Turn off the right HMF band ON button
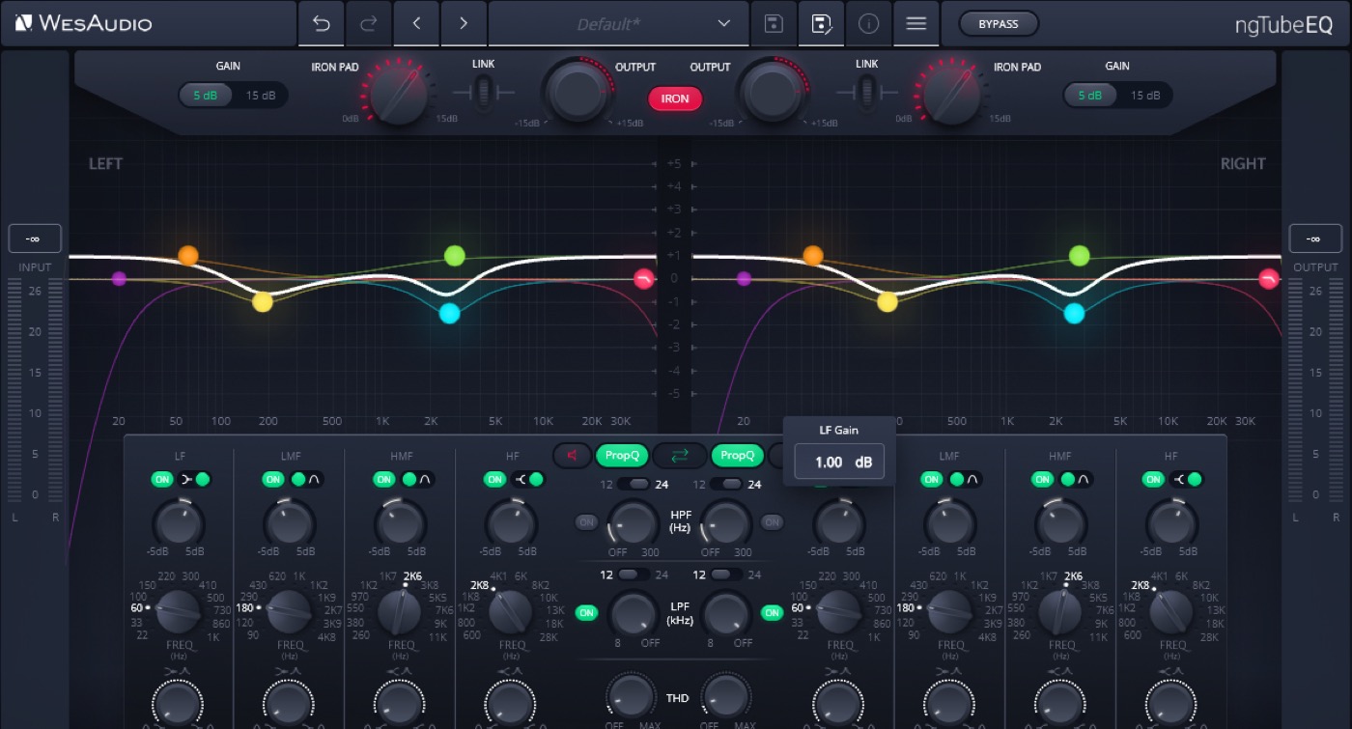Image resolution: width=1352 pixels, height=729 pixels. (1042, 479)
